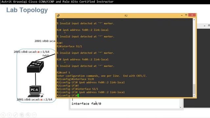Click the instructor banner text at top

click(x=57, y=2)
